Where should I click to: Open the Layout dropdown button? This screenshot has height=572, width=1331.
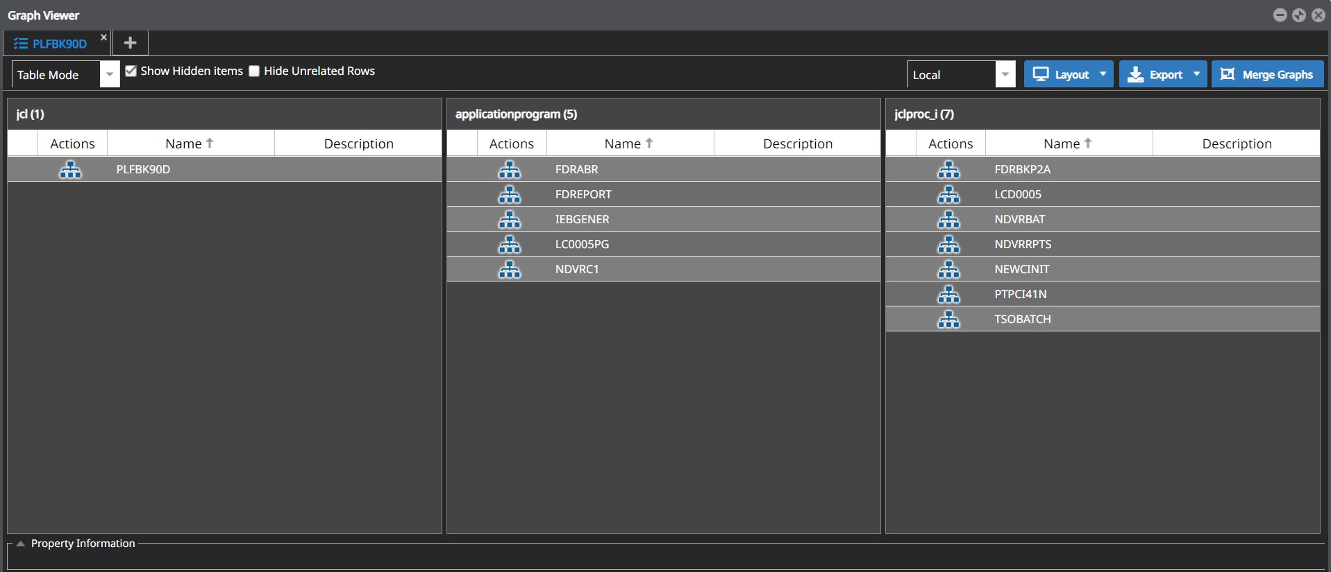tap(1069, 74)
